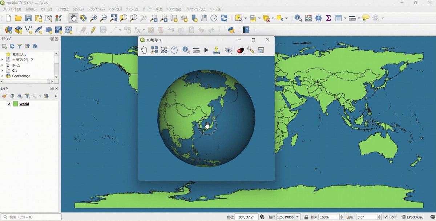Click the Zoom Out magnifier tool

click(104, 18)
